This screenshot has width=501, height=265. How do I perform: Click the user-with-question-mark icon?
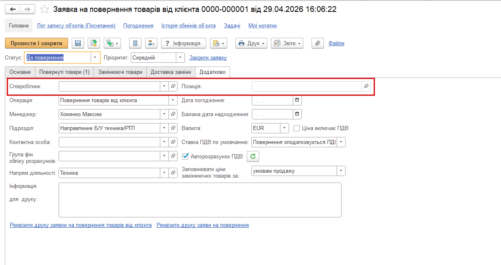151,43
